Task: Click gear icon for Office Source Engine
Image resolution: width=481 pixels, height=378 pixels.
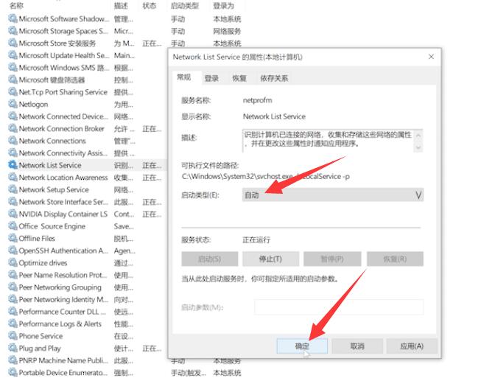Action: 13,226
